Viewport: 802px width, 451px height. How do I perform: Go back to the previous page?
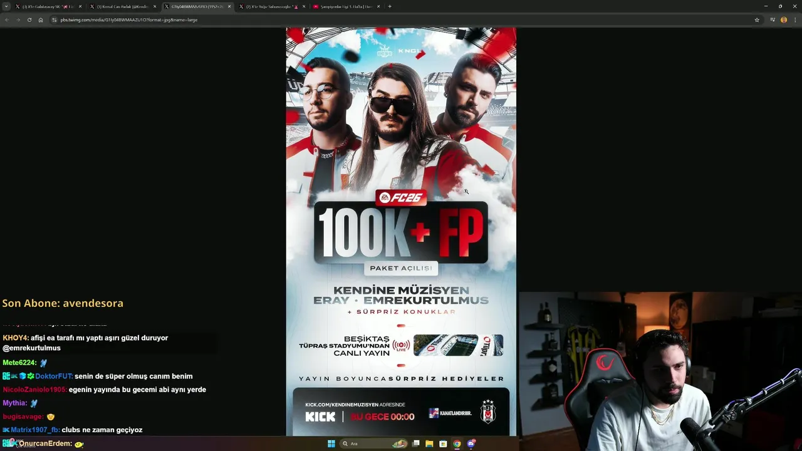(x=7, y=19)
